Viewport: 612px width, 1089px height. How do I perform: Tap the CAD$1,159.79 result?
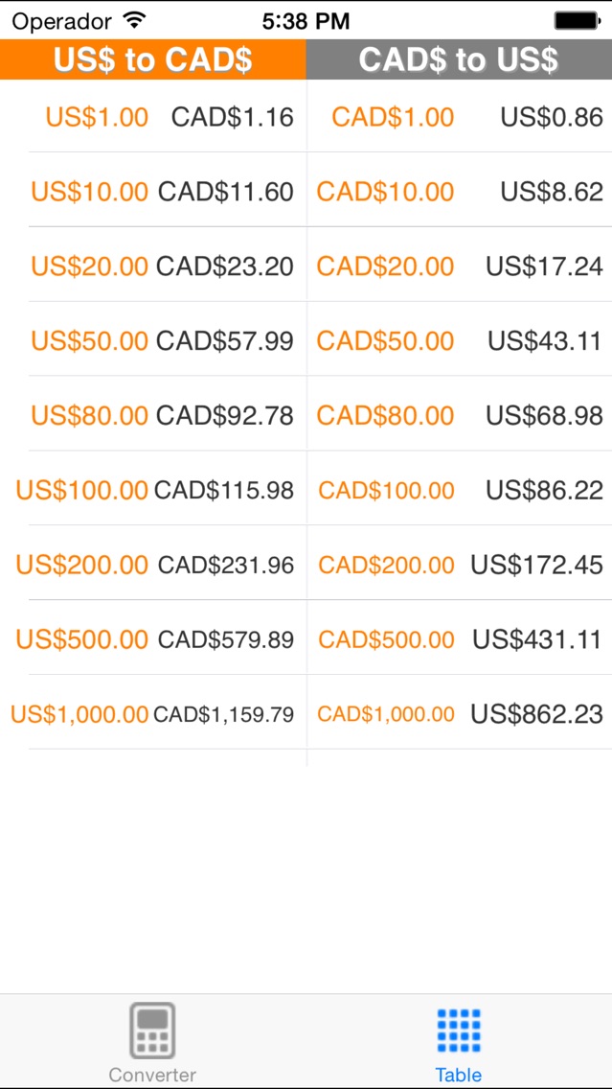coord(223,714)
